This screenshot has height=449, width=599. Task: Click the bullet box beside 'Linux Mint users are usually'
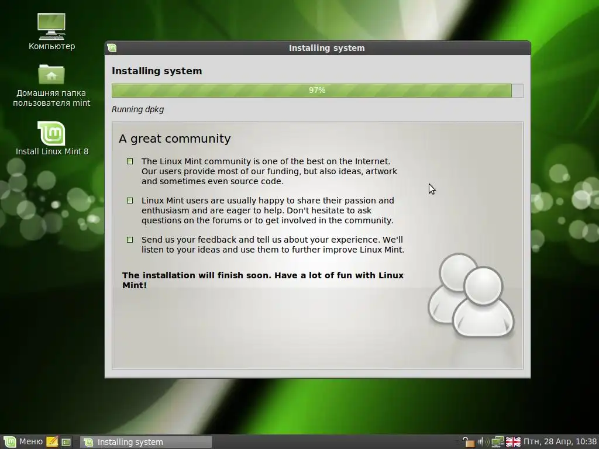(130, 201)
